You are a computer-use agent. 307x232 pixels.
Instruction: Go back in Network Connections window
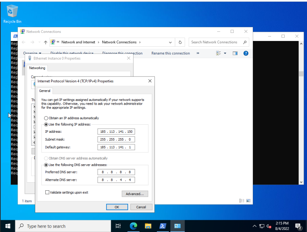tap(23, 42)
